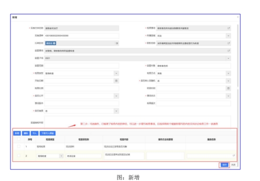Expand the 检查方式 dropdown
The height and width of the screenshot is (181, 260).
pos(229,73)
